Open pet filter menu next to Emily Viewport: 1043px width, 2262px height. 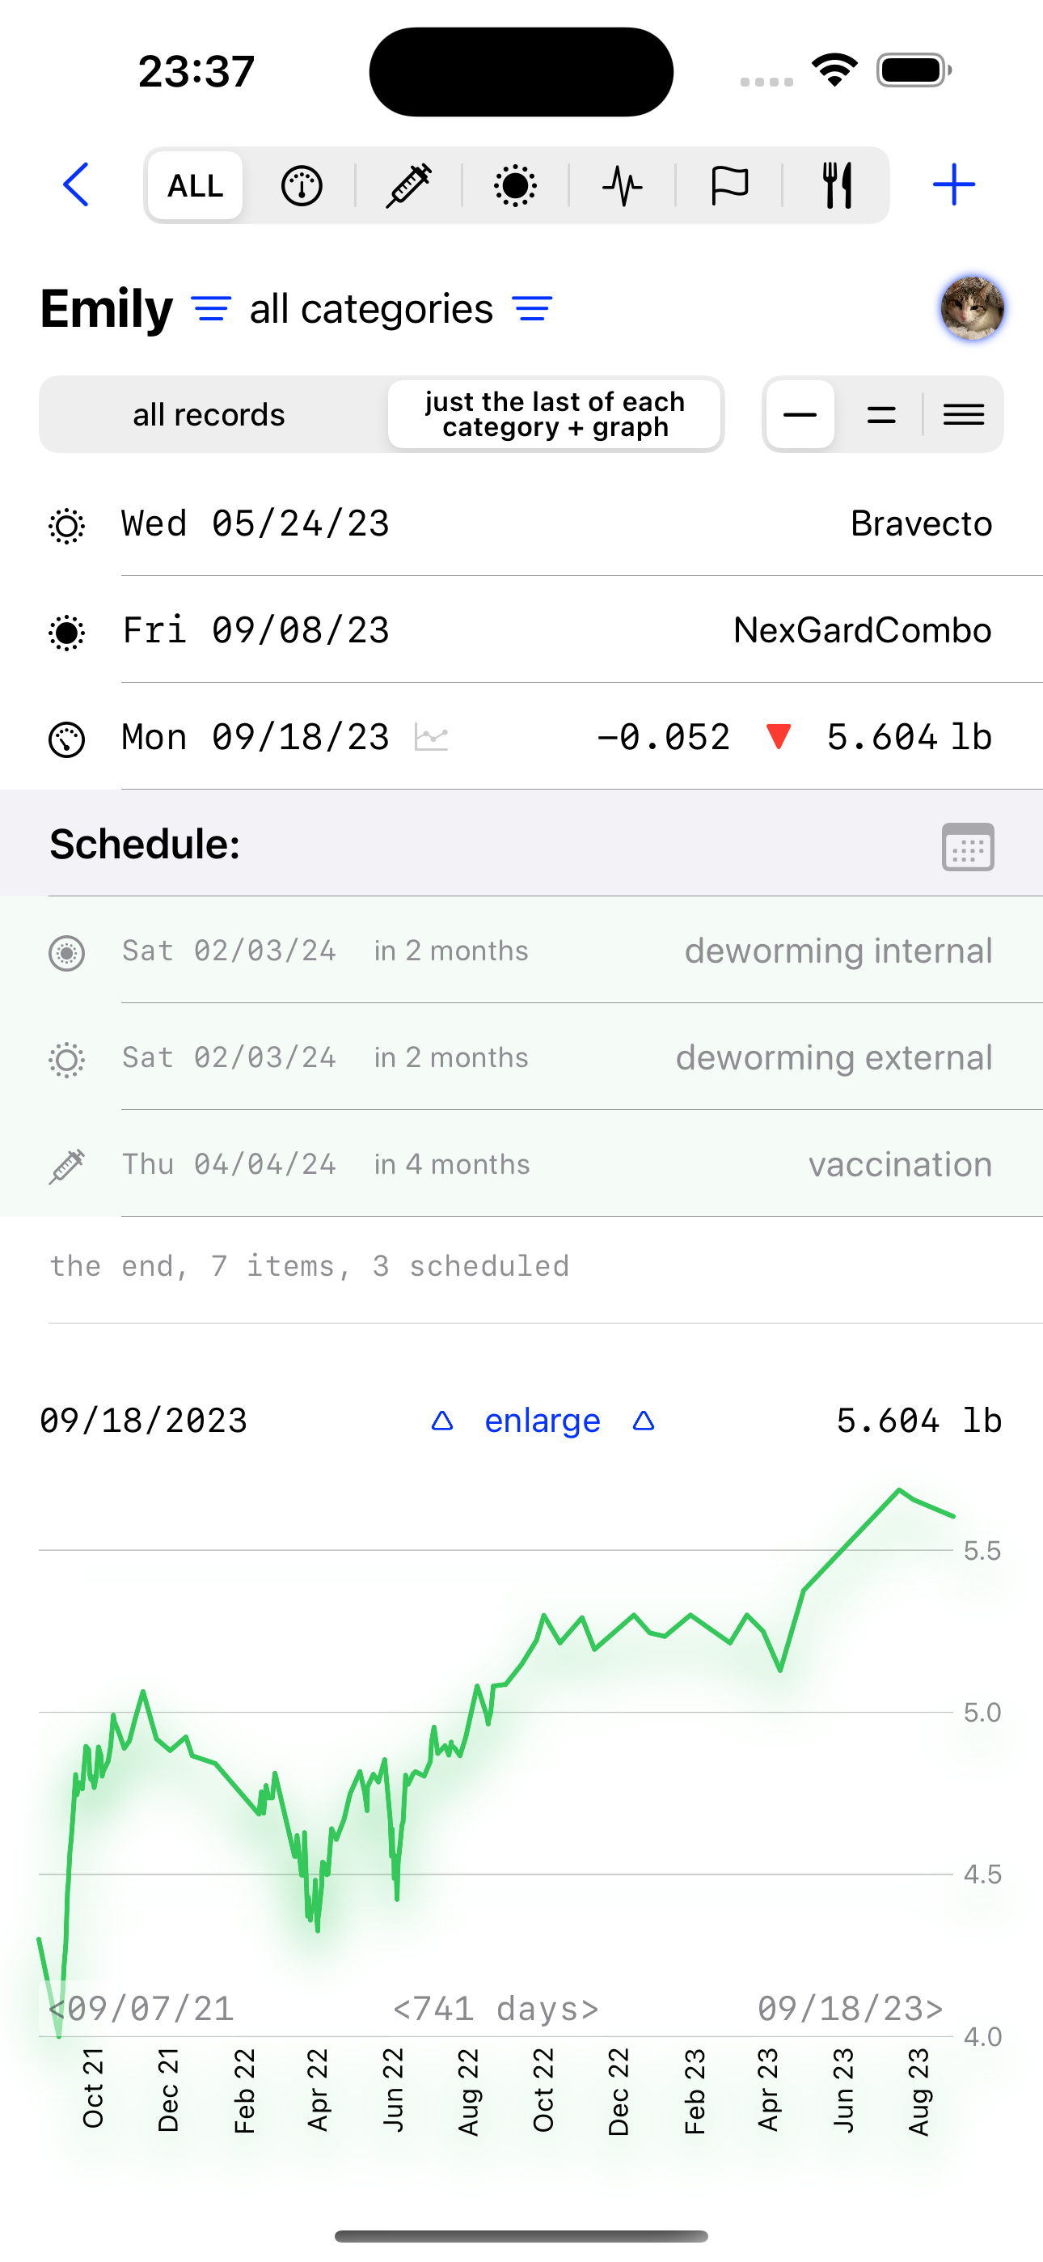[212, 309]
